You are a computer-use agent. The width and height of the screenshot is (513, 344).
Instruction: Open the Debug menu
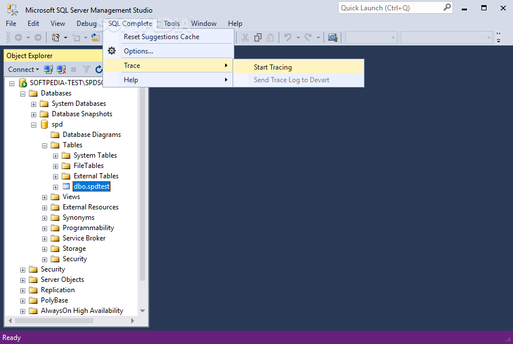point(86,24)
